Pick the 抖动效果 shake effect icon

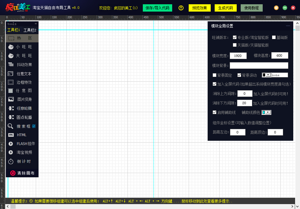[x=11, y=65]
